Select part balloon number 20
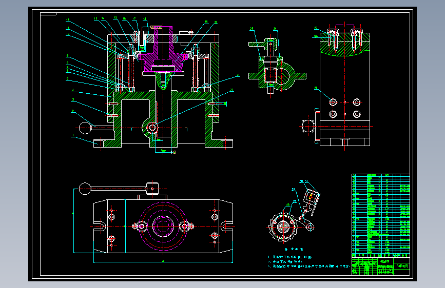445x288 pixels. click(216, 22)
